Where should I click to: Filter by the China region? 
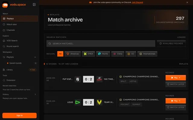118,54
